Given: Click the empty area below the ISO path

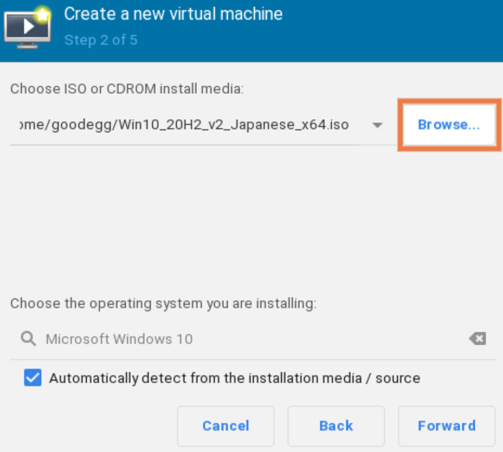Looking at the screenshot, I should pyautogui.click(x=251, y=218).
